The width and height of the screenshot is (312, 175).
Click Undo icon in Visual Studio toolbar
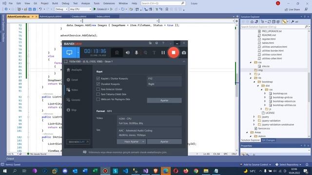[x=40, y=9]
